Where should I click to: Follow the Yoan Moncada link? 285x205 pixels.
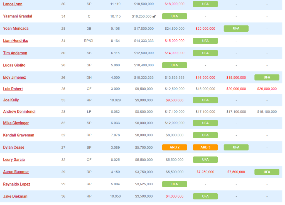tap(16, 29)
